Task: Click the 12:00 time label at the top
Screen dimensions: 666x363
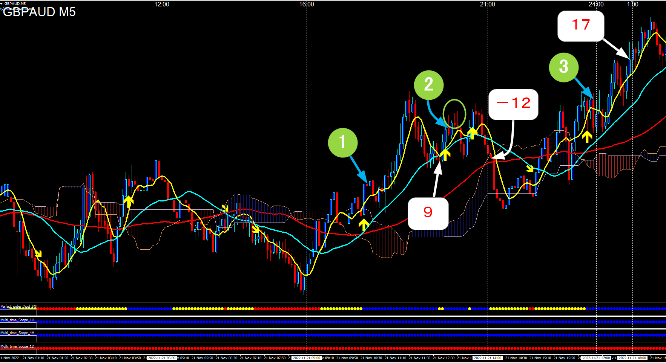Action: (x=162, y=4)
